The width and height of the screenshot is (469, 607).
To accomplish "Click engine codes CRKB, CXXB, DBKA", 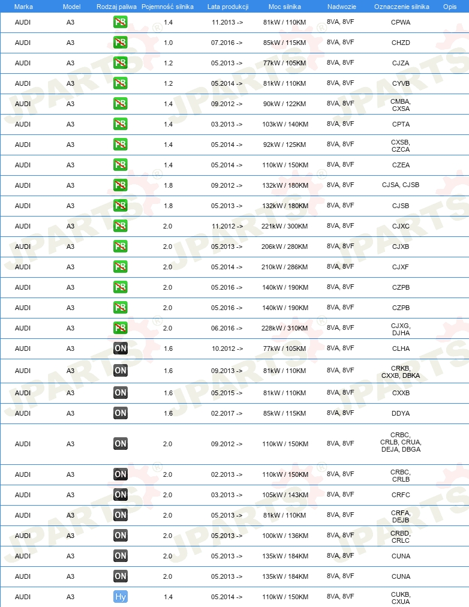I will click(401, 372).
